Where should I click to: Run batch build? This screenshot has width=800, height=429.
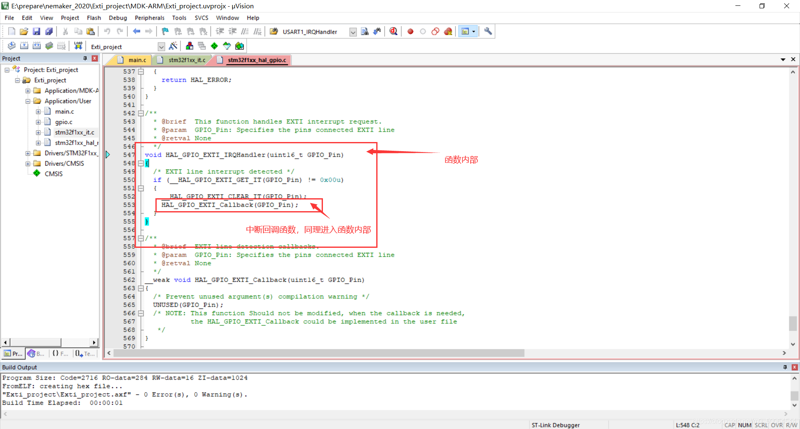click(49, 46)
